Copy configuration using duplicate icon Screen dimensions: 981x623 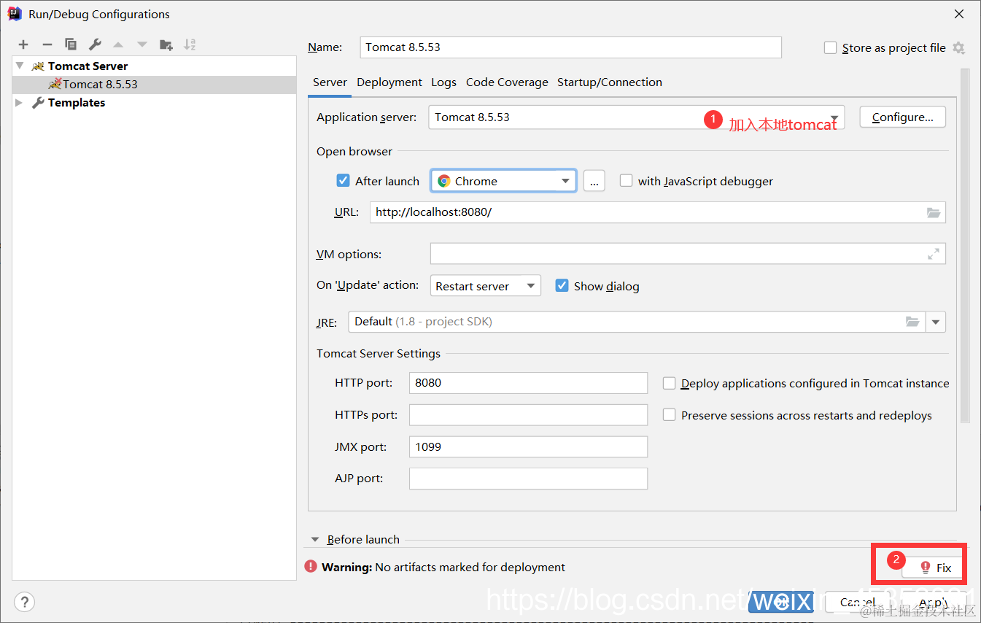pyautogui.click(x=71, y=44)
